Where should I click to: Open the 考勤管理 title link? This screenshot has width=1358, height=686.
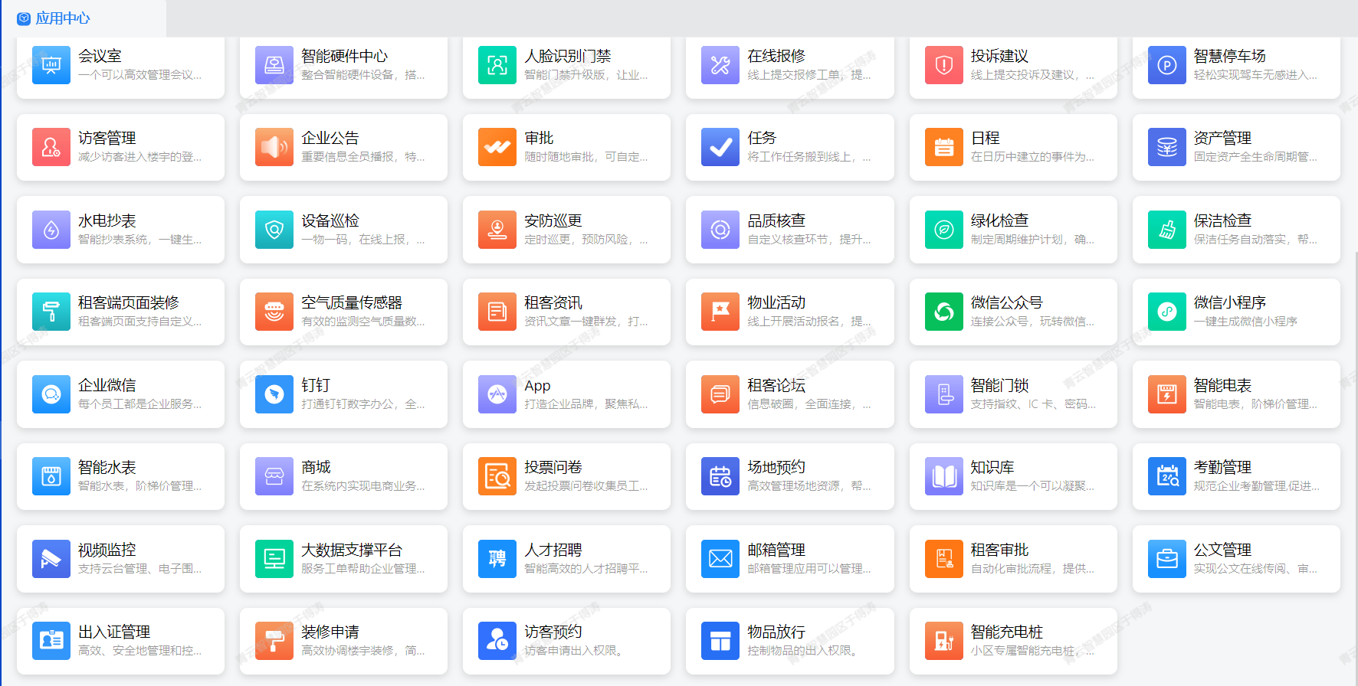[x=1222, y=467]
